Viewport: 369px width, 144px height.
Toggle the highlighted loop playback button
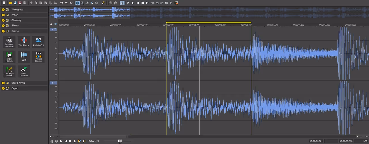click(x=122, y=3)
